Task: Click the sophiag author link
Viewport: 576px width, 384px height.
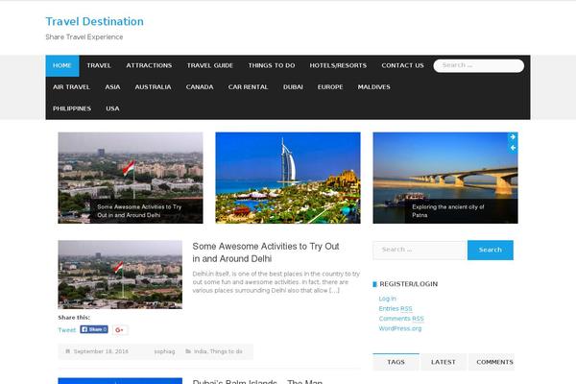Action: pyautogui.click(x=164, y=351)
